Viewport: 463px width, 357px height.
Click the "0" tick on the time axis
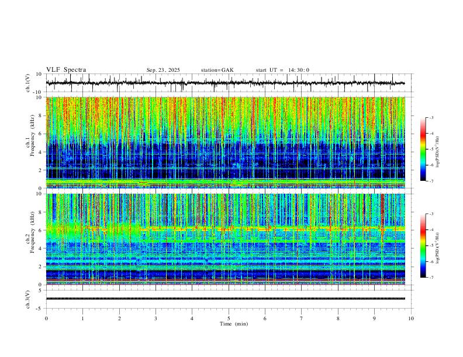[x=46, y=318]
